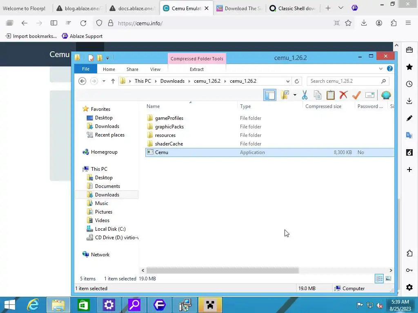Go up one folder level
The height and width of the screenshot is (313, 418).
pyautogui.click(x=113, y=81)
